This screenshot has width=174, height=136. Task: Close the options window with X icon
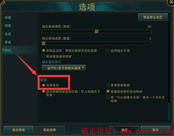pos(171,2)
